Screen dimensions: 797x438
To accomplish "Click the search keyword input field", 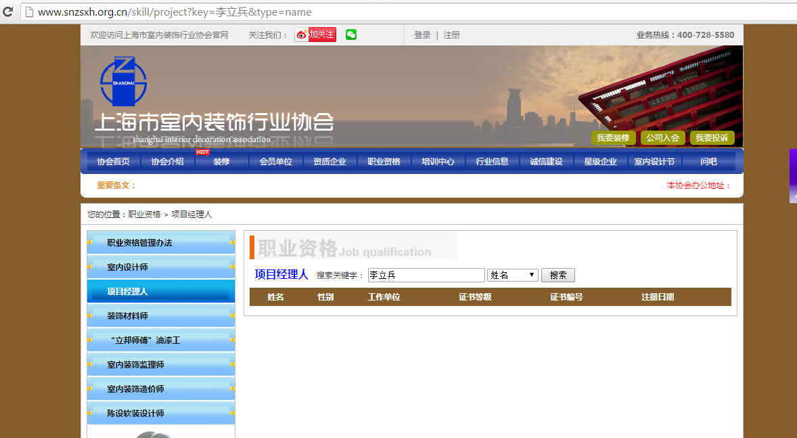I will [x=426, y=276].
